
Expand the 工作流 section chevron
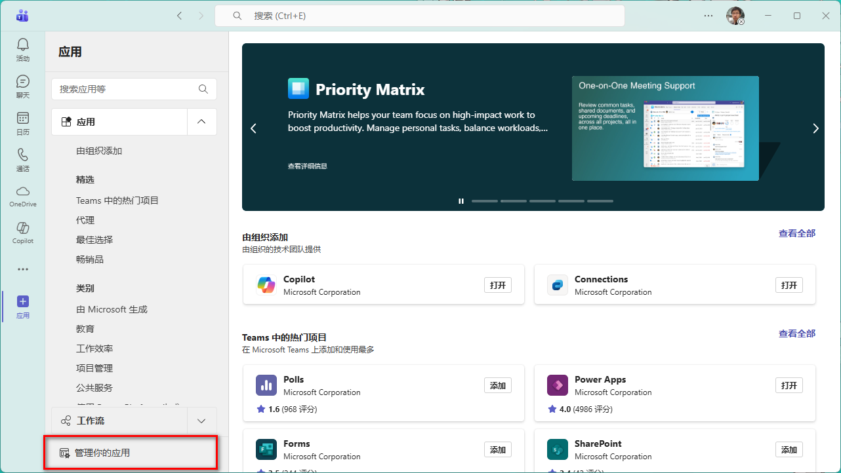pyautogui.click(x=202, y=421)
